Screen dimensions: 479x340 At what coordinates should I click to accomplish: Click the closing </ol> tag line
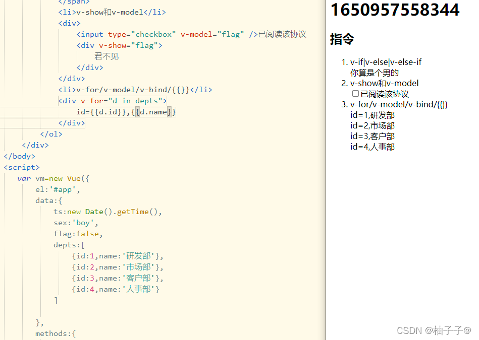(x=51, y=134)
